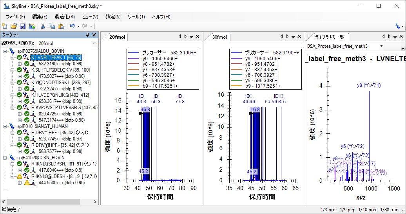Click the 1/9 pep status bar entry
Screen dimensions: 406x214
348,210
